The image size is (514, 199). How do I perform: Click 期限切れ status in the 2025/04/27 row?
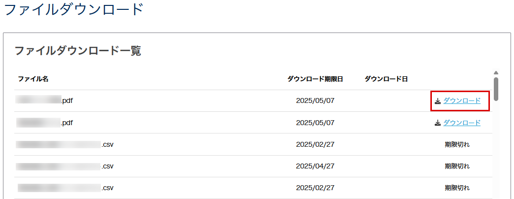coord(457,166)
